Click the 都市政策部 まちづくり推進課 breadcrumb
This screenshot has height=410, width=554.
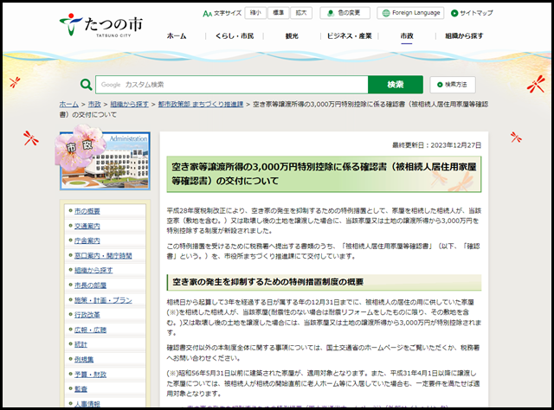pyautogui.click(x=201, y=104)
